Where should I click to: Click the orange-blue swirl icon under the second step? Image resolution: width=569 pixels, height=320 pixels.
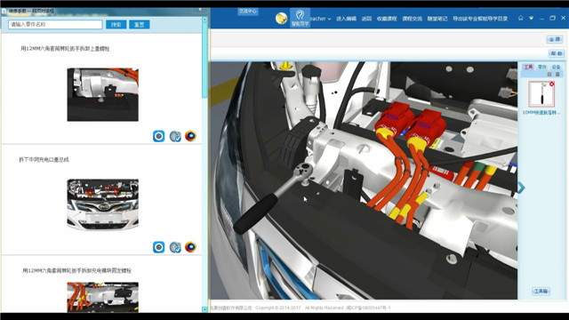[190, 247]
